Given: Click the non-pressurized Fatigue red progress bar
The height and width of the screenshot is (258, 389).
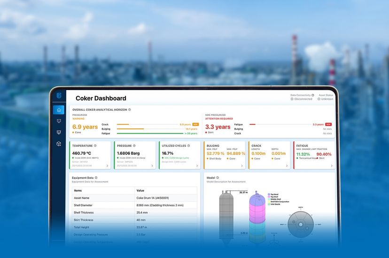Looking at the screenshot, I should point(280,124).
